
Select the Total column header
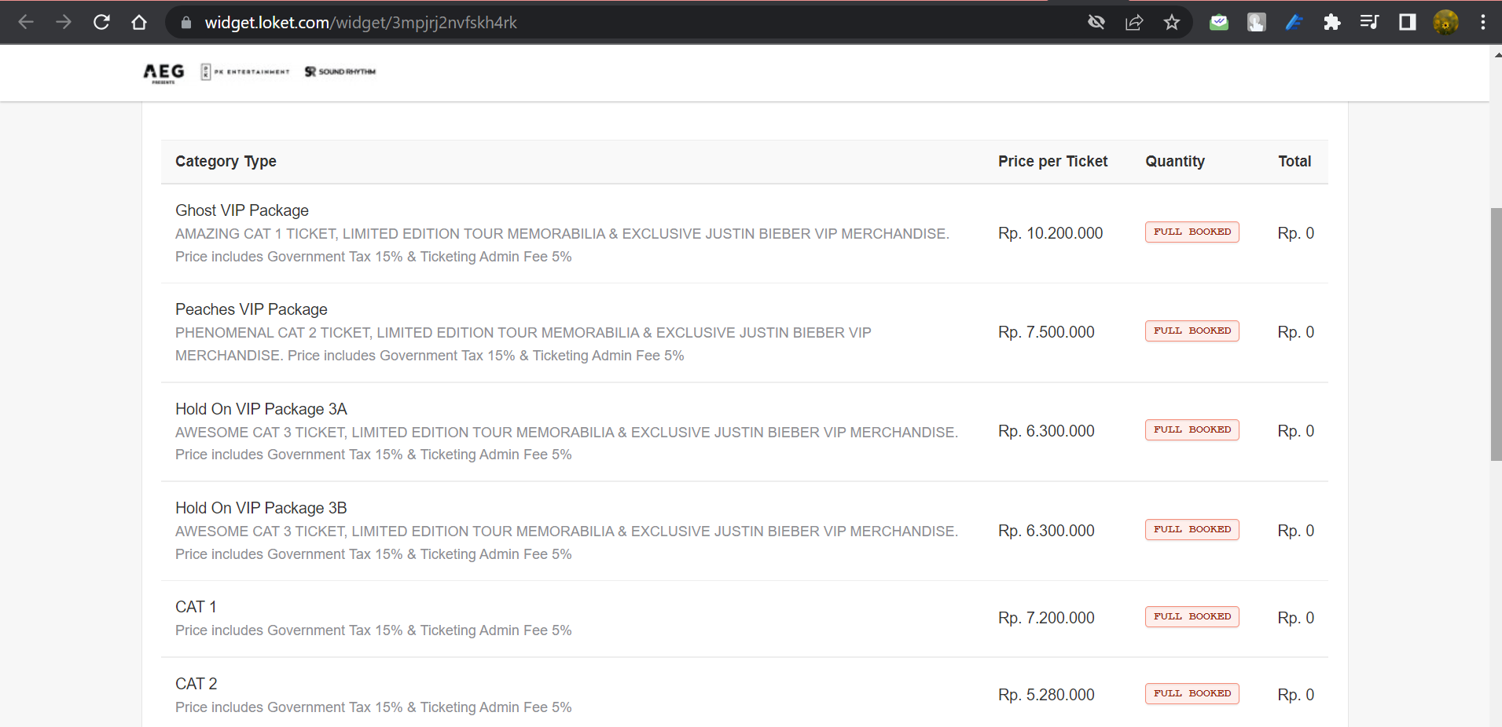[1295, 161]
